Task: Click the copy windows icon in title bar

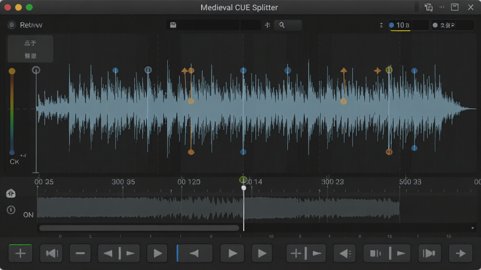Action: (428, 7)
